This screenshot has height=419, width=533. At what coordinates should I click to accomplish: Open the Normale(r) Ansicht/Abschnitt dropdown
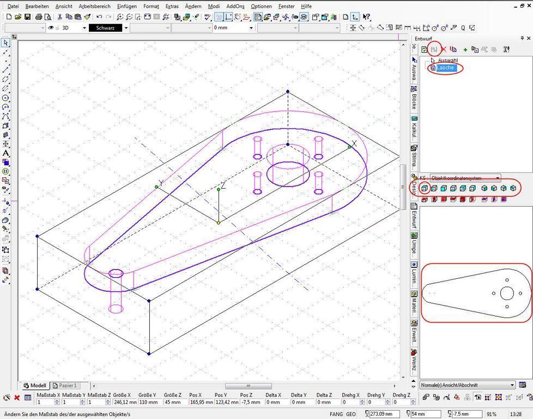point(512,385)
